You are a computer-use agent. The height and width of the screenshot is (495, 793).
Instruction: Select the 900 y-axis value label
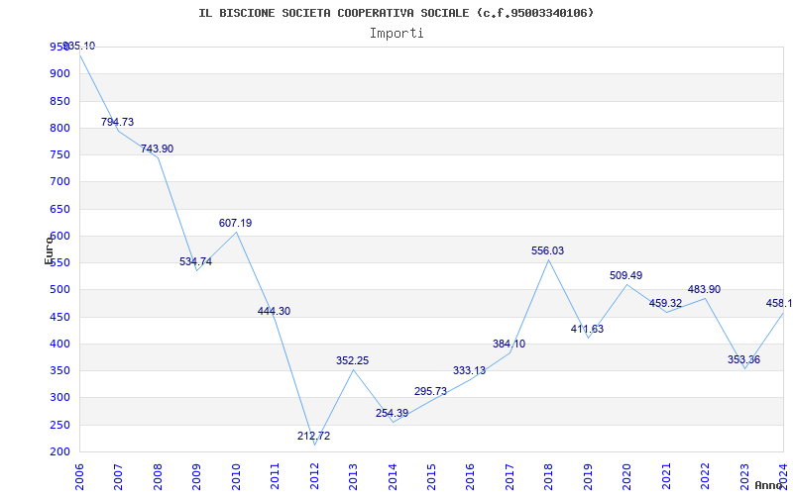[x=59, y=73]
